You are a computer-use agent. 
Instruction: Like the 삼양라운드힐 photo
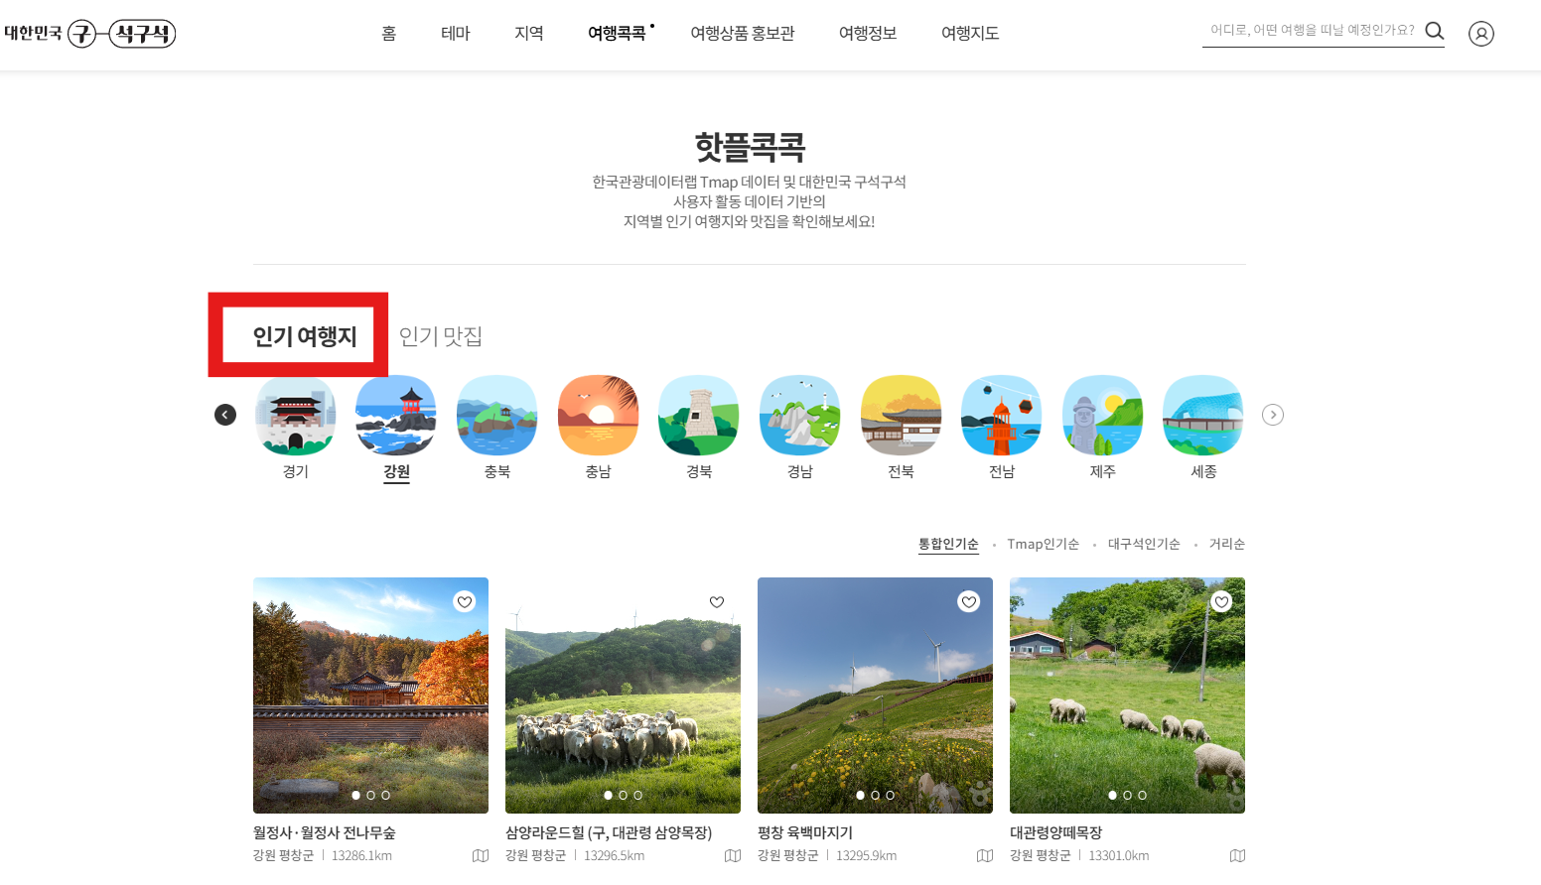[x=717, y=601]
